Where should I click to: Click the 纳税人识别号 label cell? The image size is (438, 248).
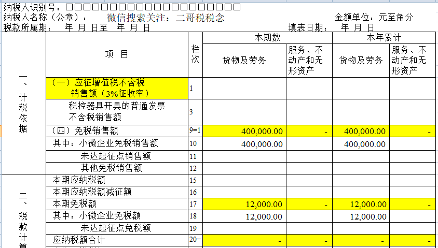point(31,7)
